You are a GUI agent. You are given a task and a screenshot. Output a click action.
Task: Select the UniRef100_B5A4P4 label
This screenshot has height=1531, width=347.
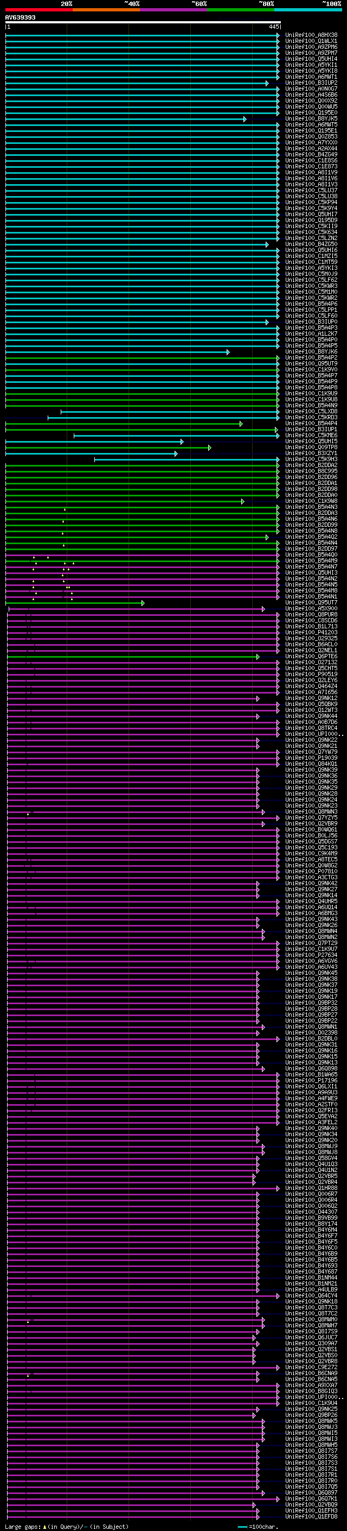point(311,423)
